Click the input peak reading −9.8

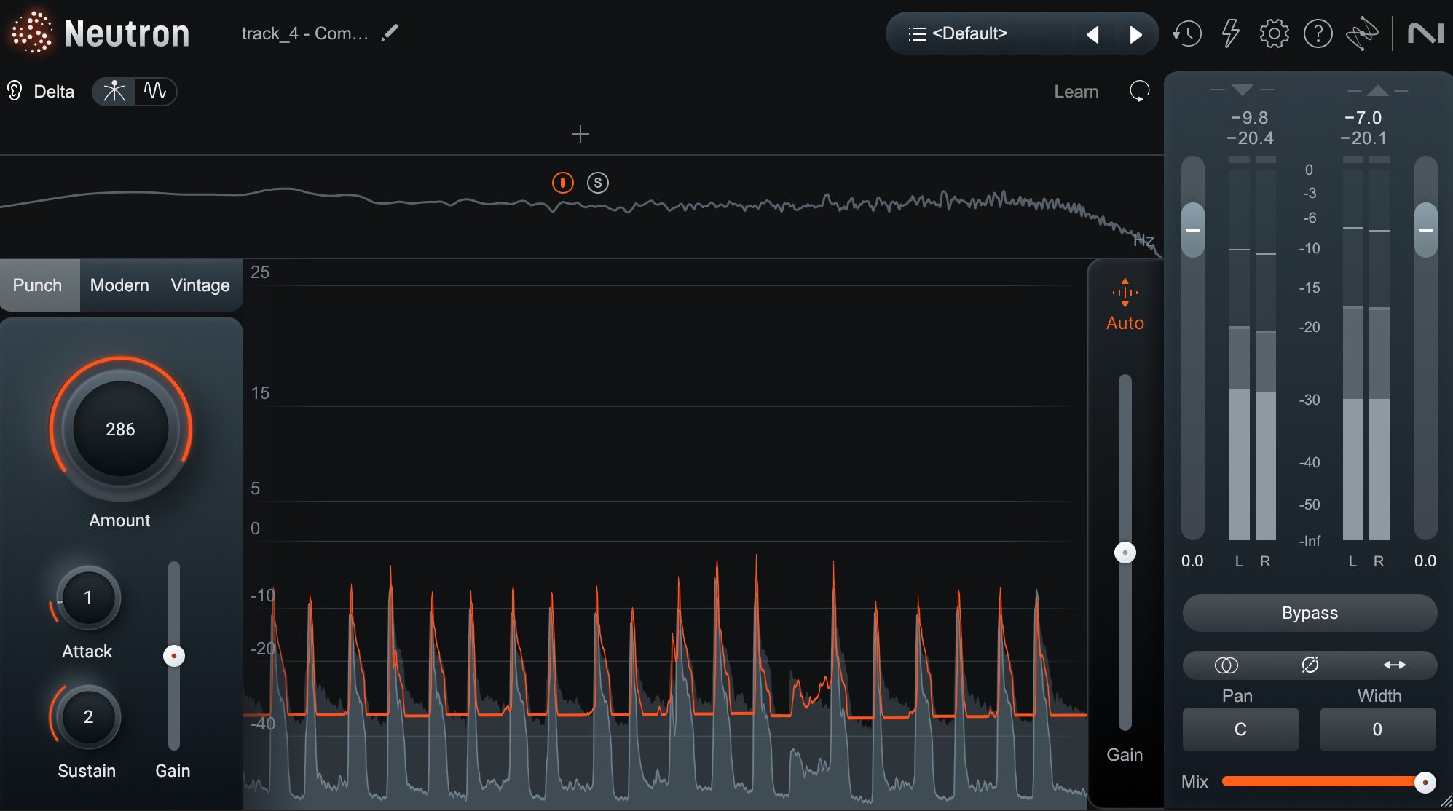click(1250, 118)
